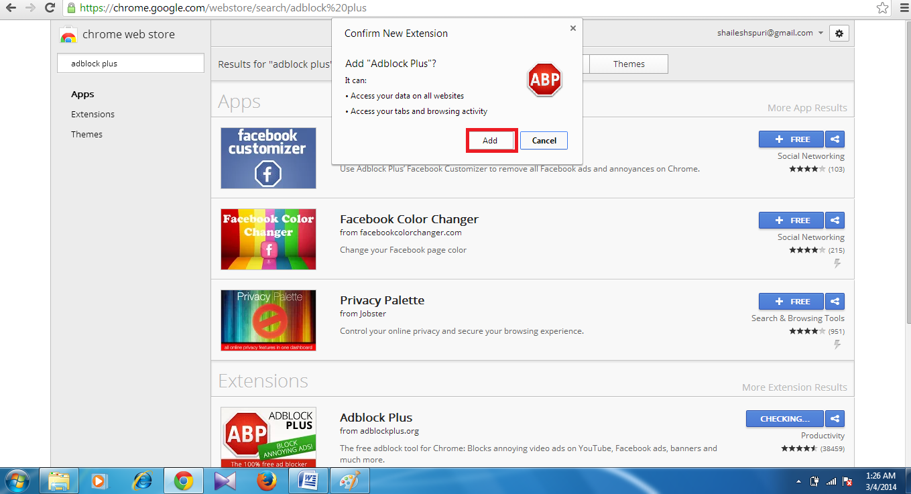Screen dimensions: 911x494
Task: Click Social Networking under Facebook Color Changer
Action: click(811, 237)
